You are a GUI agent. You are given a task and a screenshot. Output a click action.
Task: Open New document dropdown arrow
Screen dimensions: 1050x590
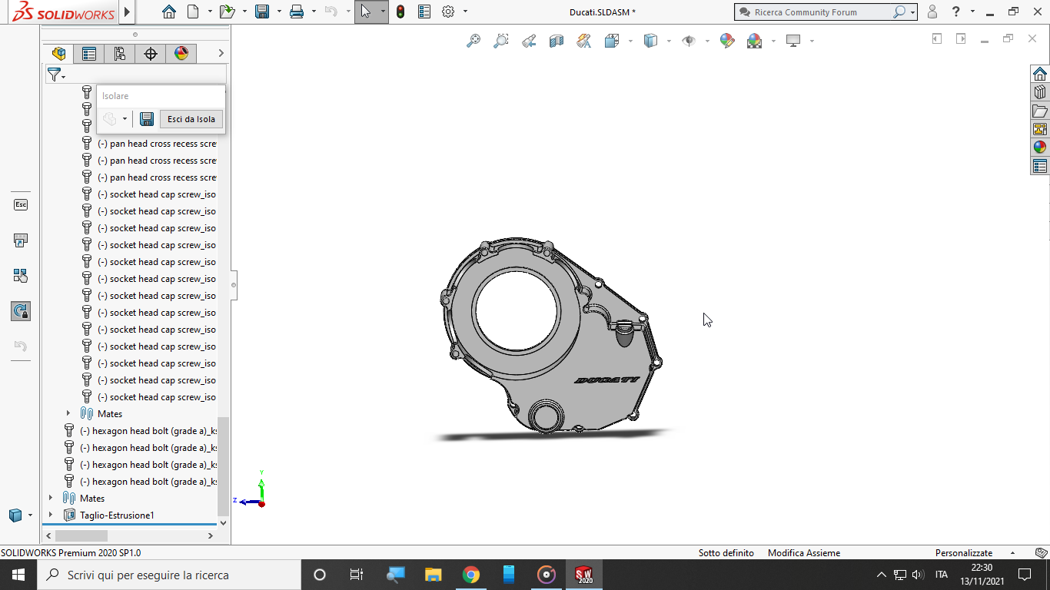(210, 12)
